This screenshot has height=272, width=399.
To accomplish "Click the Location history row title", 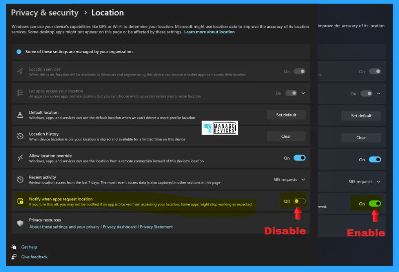I will (x=44, y=134).
